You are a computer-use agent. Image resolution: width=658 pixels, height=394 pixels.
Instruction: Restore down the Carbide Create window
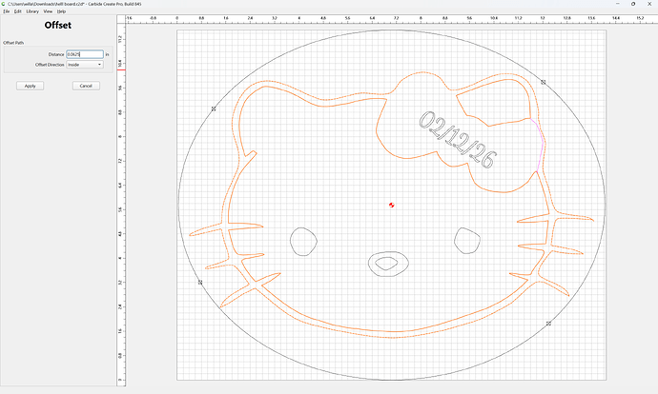pyautogui.click(x=633, y=4)
